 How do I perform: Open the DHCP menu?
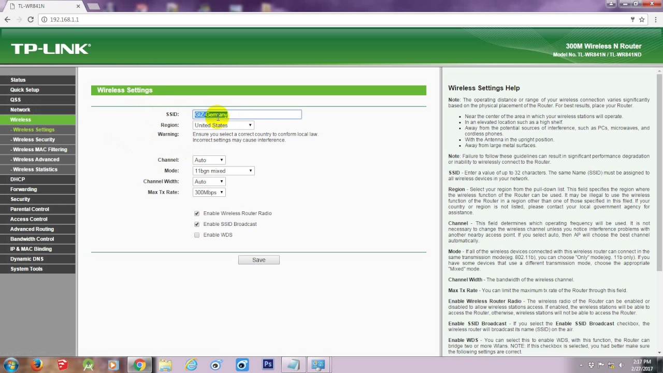coord(38,179)
